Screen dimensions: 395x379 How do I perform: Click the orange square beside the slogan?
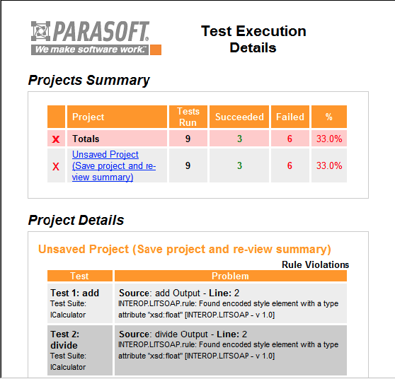pos(156,49)
